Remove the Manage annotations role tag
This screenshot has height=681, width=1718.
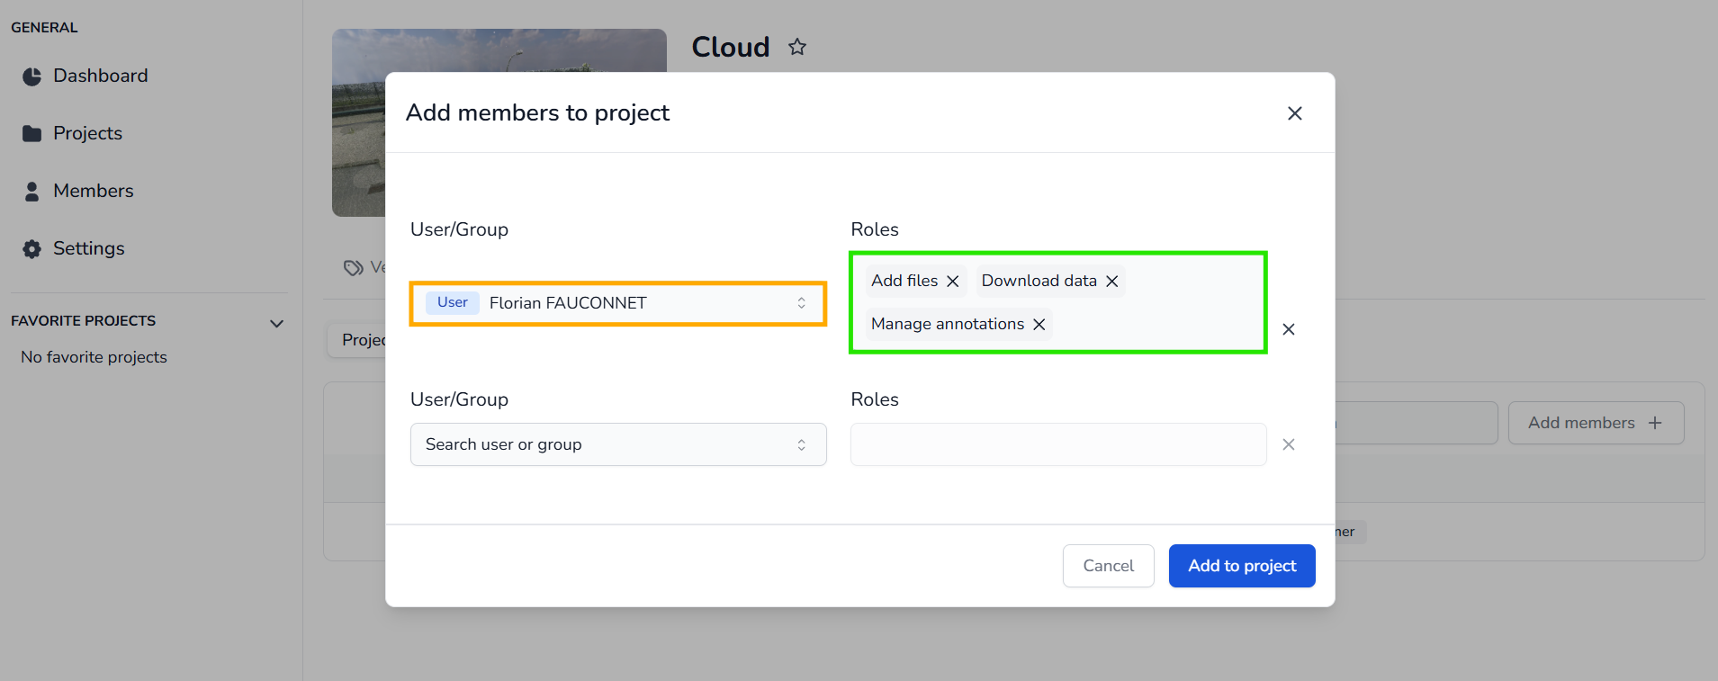[x=1039, y=325]
